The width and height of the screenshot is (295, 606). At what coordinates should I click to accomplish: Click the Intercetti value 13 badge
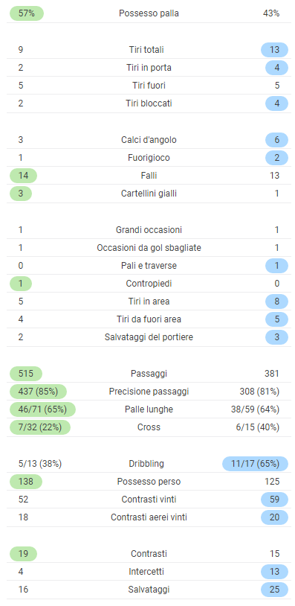pos(274,572)
